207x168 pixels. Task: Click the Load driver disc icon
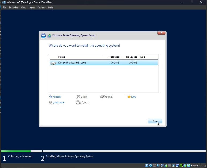[x=50, y=102]
